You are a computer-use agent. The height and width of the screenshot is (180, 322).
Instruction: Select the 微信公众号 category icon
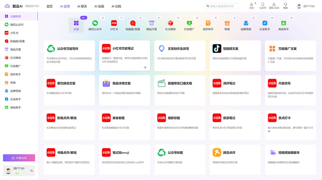95,23
